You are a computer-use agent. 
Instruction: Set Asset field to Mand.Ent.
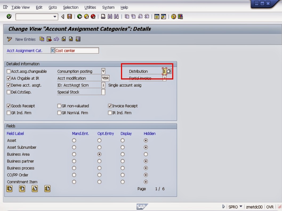(74, 140)
